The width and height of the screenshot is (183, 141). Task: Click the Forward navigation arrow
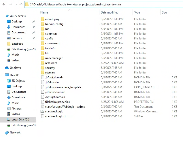[11, 4]
